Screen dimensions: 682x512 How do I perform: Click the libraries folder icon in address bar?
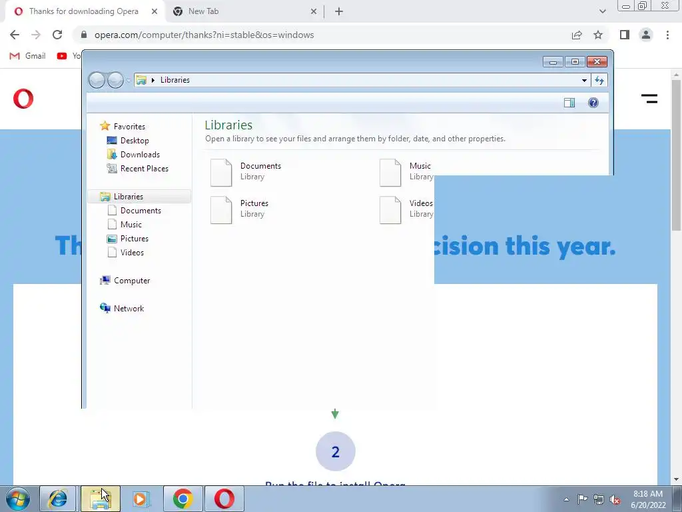(x=141, y=80)
